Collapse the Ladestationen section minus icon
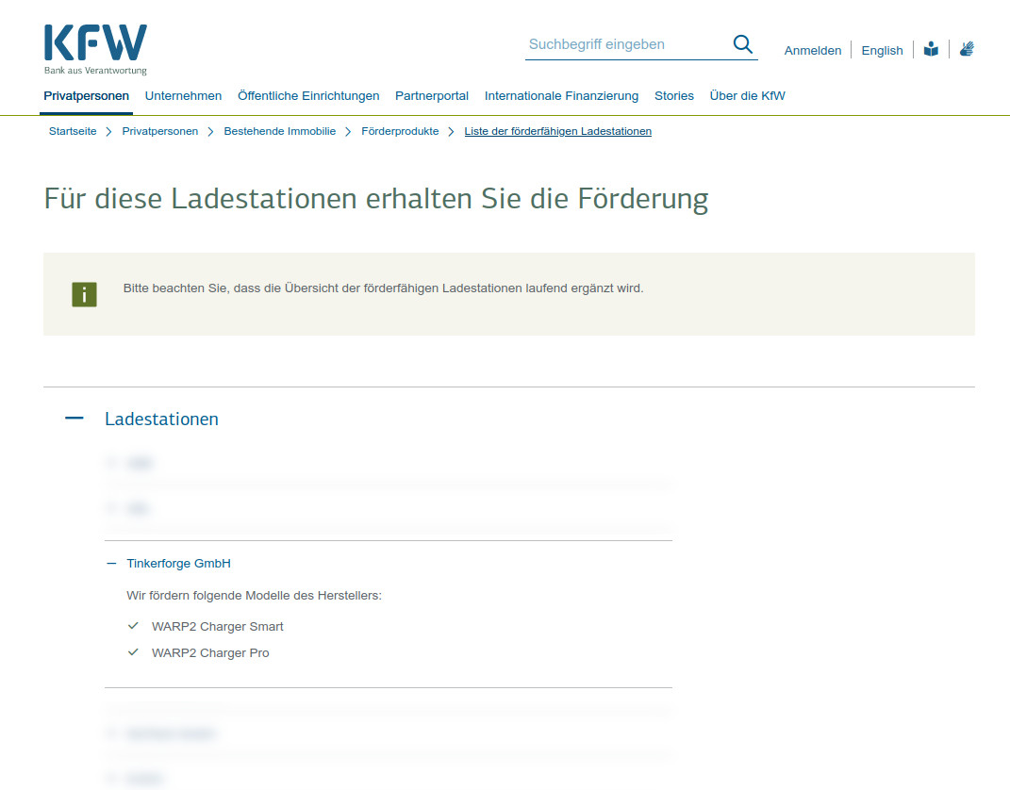Viewport: 1010px width, 790px height. click(x=75, y=419)
